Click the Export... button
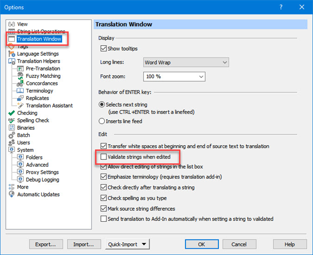Screen dimensions: 313x255 [46, 244]
